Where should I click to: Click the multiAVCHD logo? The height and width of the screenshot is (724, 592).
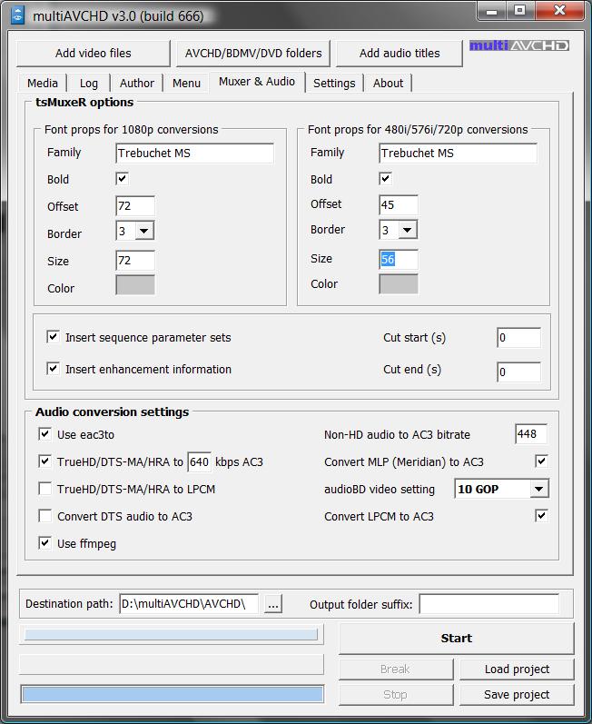click(x=519, y=45)
